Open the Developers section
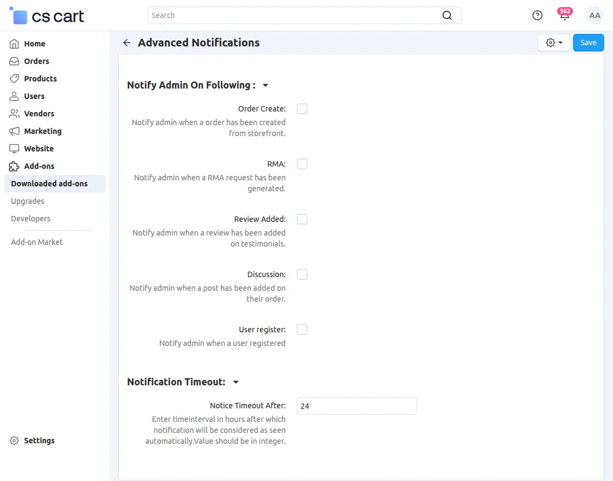 click(x=30, y=219)
